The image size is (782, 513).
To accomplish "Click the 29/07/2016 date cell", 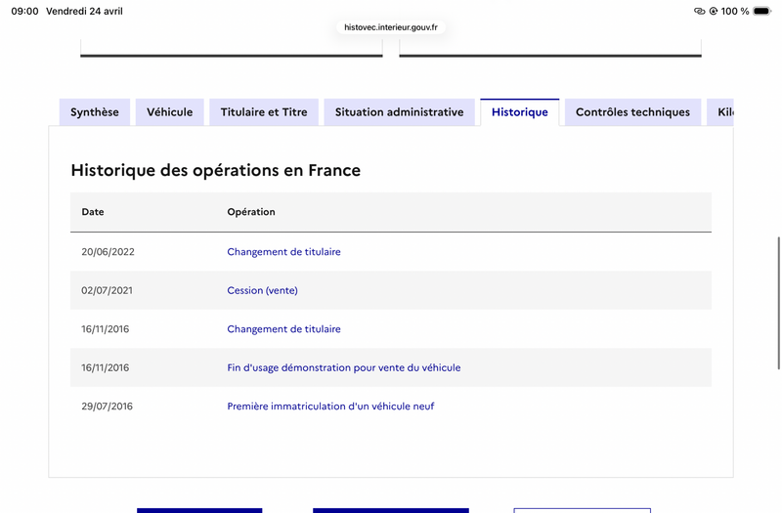I will 108,406.
